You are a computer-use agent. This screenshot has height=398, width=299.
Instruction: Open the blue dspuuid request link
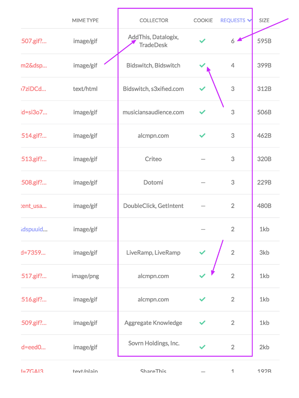(x=34, y=229)
